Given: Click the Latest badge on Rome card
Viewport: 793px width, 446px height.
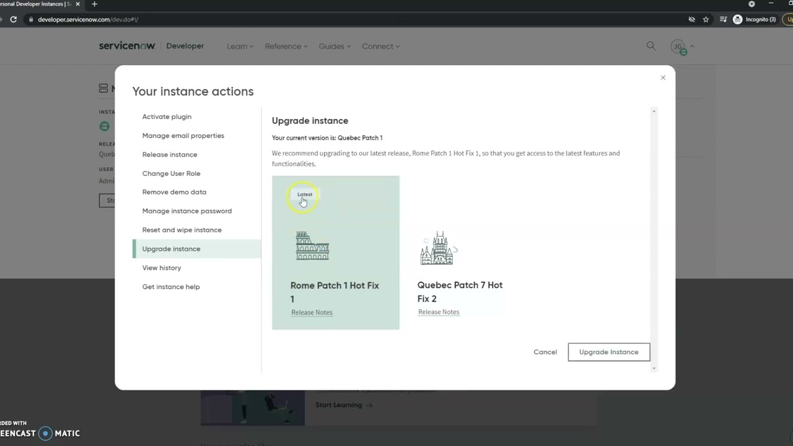Looking at the screenshot, I should pos(305,194).
